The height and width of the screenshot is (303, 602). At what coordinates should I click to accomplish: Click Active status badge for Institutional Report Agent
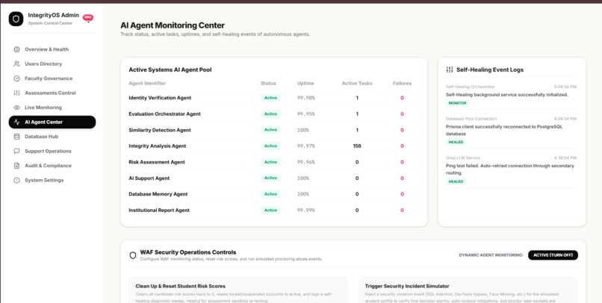tap(270, 210)
